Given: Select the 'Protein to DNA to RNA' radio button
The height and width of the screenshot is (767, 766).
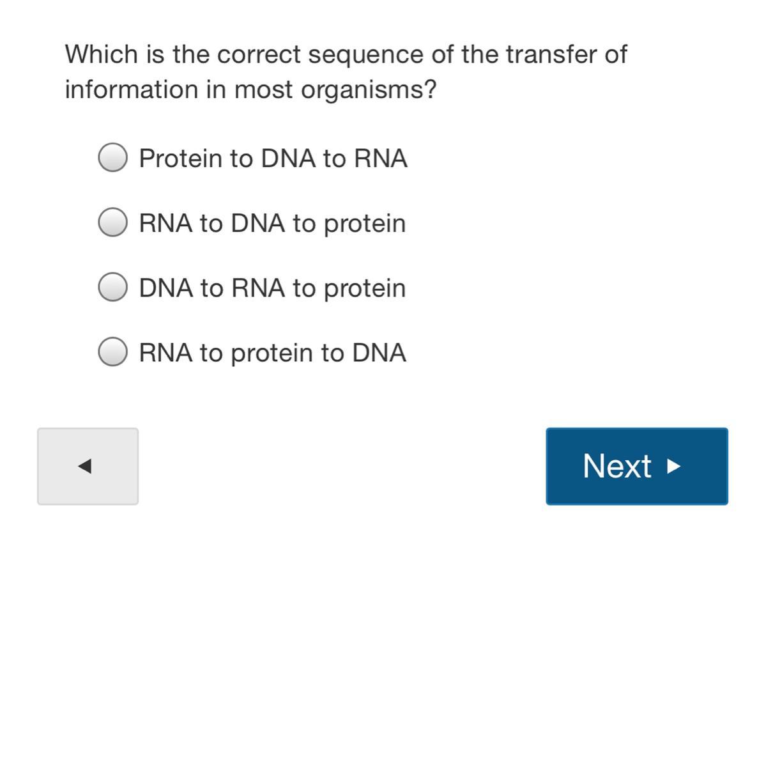Looking at the screenshot, I should tap(113, 157).
